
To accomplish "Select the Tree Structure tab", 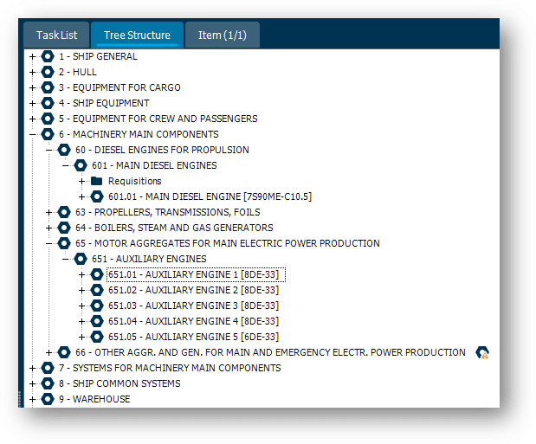I will (137, 35).
